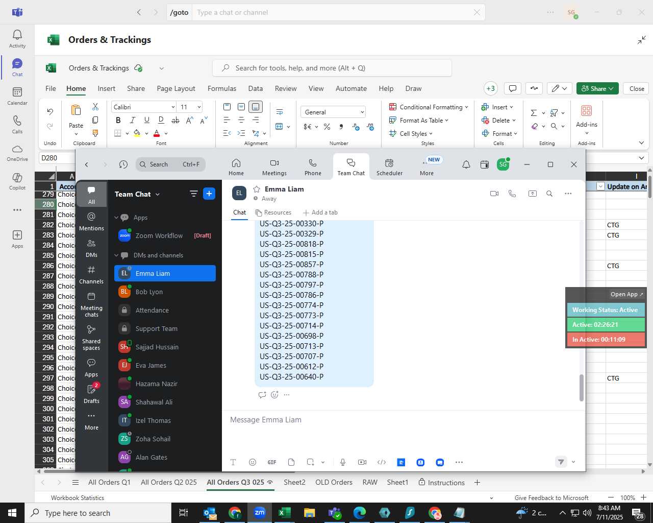Toggle bottom align in the Alignment group
This screenshot has height=523, width=653.
tap(256, 107)
